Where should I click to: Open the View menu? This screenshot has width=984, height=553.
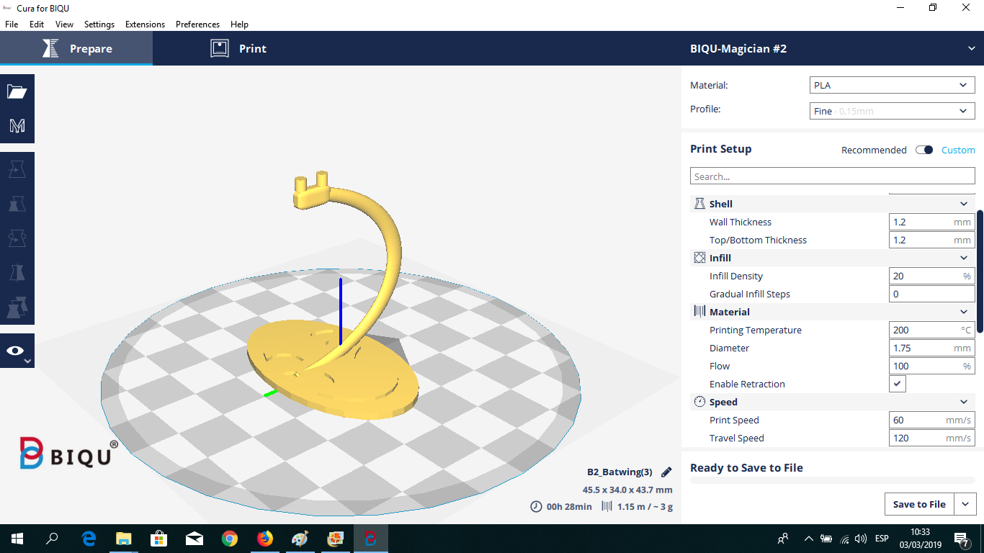64,24
